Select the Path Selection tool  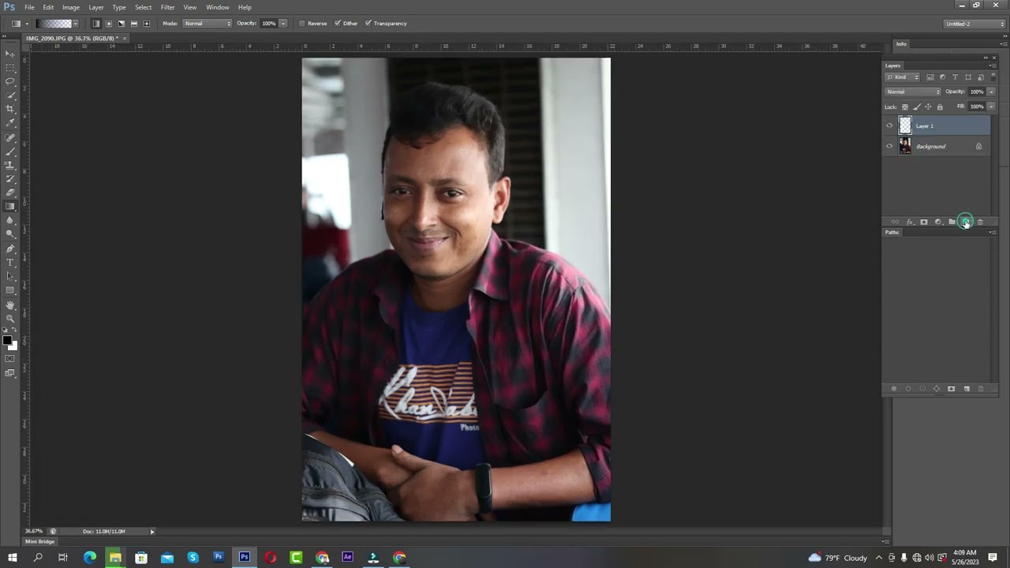click(10, 276)
